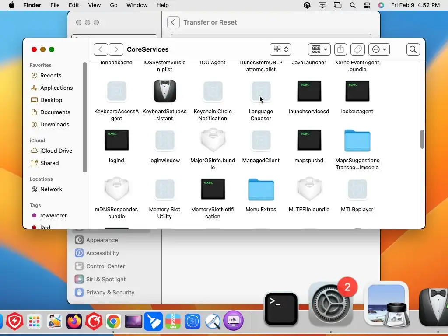448x336 pixels.
Task: Click the Spotlight search menu bar icon
Action: pyautogui.click(x=353, y=5)
